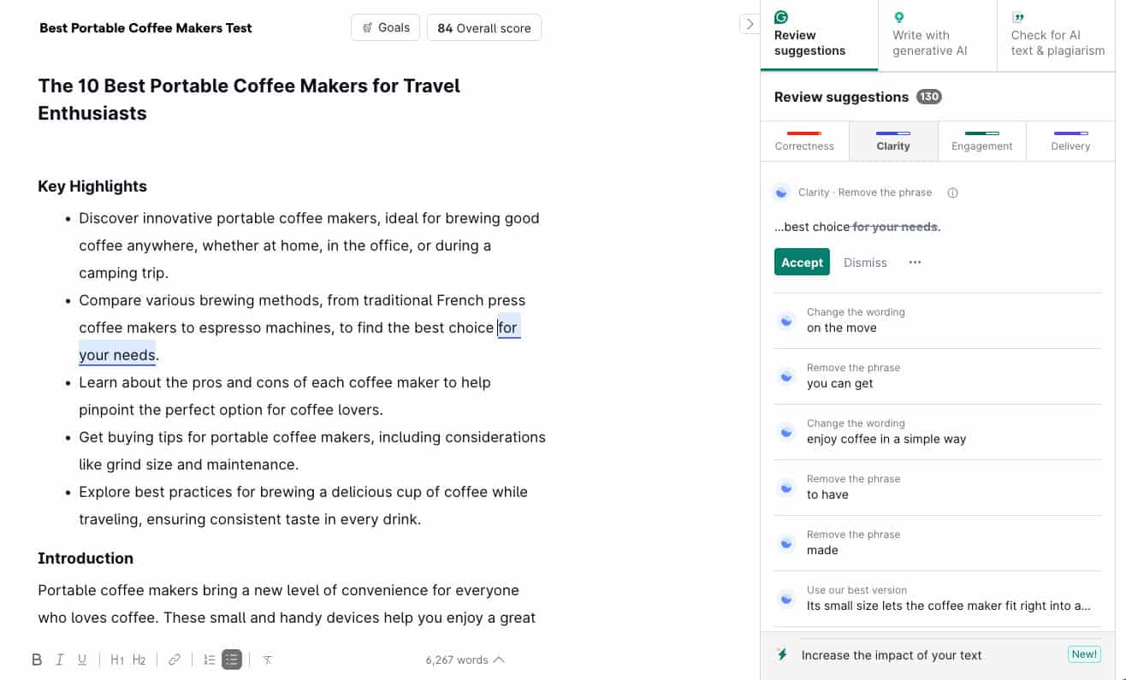Click the Introduction heading

coord(86,559)
